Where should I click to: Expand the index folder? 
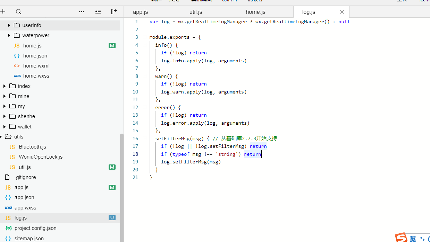[5, 86]
